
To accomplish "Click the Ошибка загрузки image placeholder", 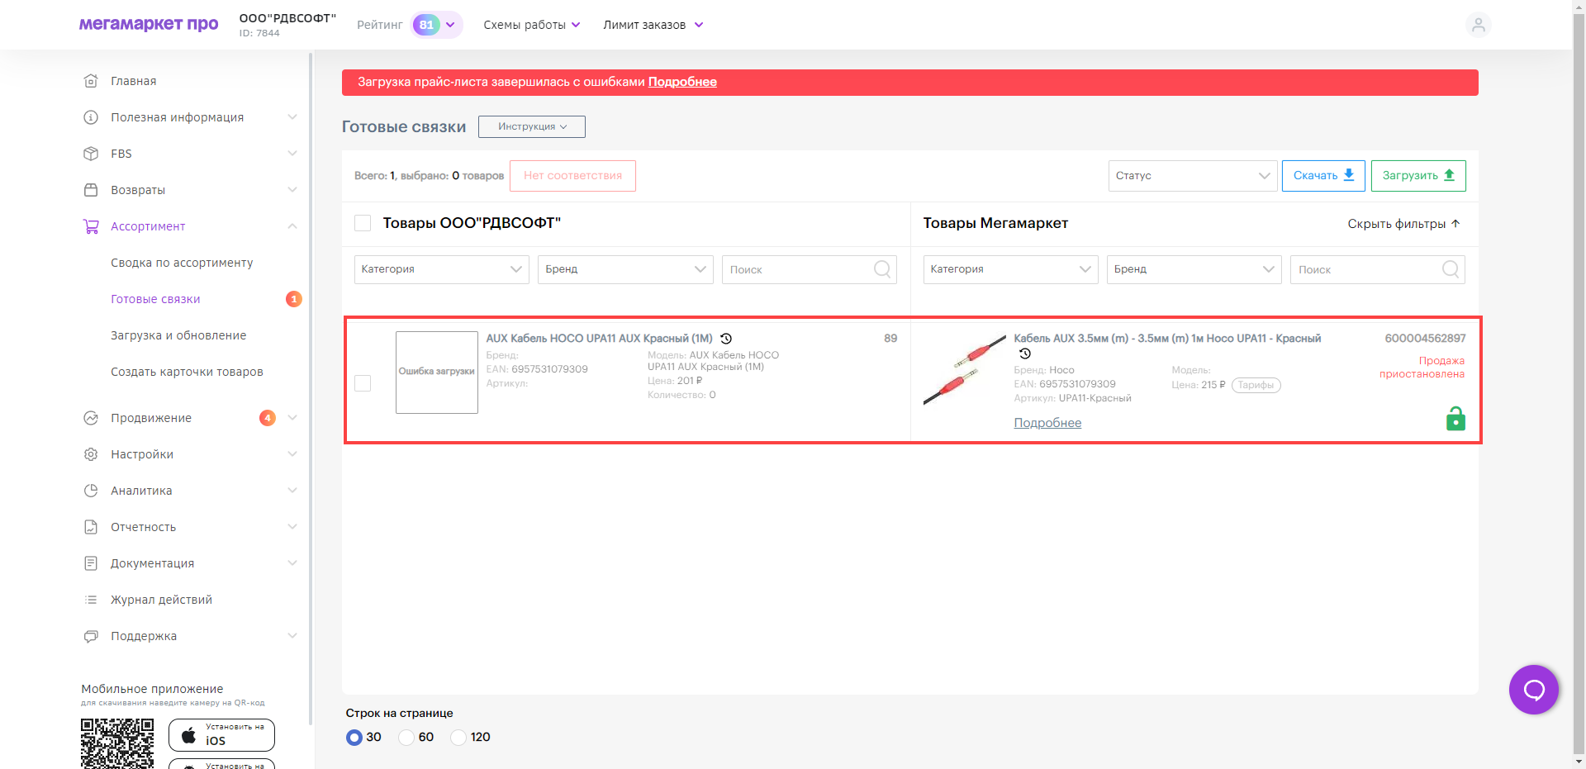I will [437, 373].
